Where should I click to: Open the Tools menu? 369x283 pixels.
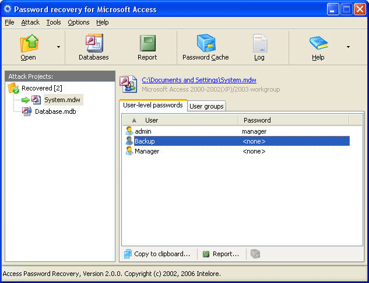click(x=54, y=22)
